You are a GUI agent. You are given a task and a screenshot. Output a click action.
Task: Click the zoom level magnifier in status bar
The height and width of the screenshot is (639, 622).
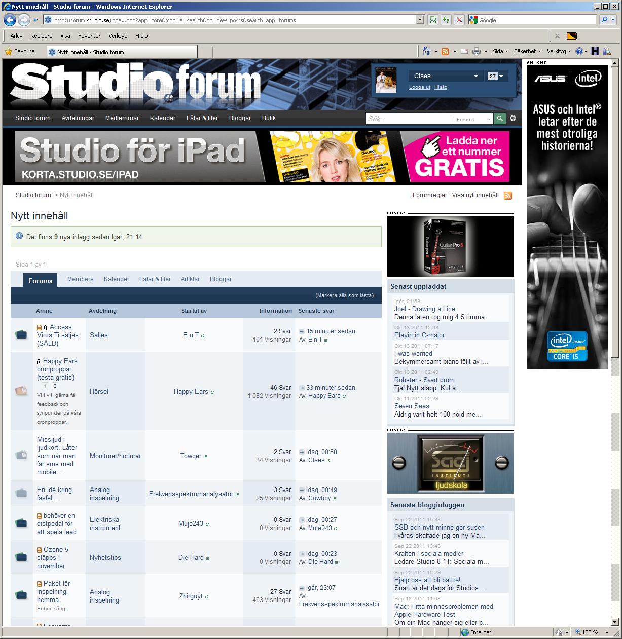(x=578, y=632)
